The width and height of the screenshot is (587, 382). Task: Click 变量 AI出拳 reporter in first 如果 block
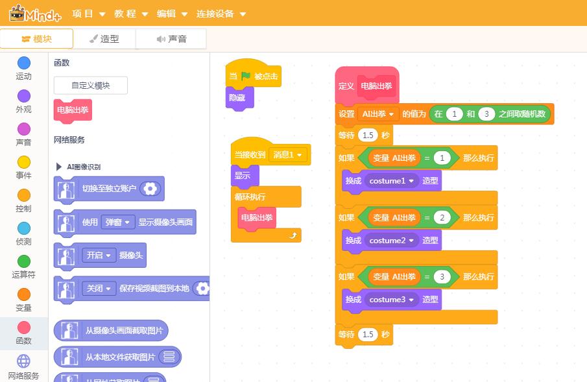(x=394, y=158)
